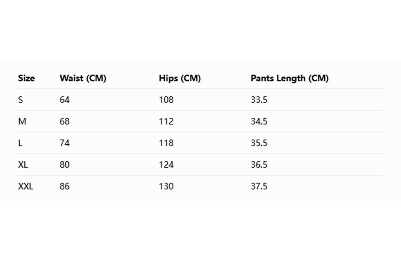Click pants length value 37.5
401x268 pixels.
(259, 186)
